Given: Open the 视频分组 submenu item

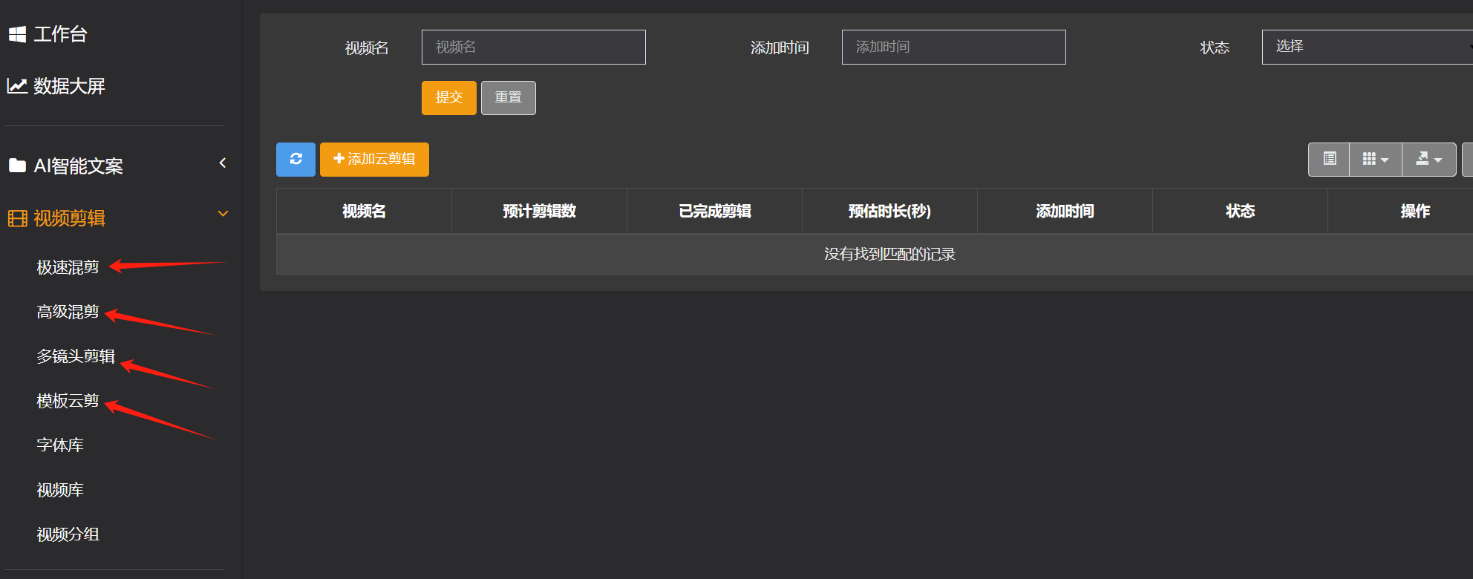Looking at the screenshot, I should pos(68,534).
